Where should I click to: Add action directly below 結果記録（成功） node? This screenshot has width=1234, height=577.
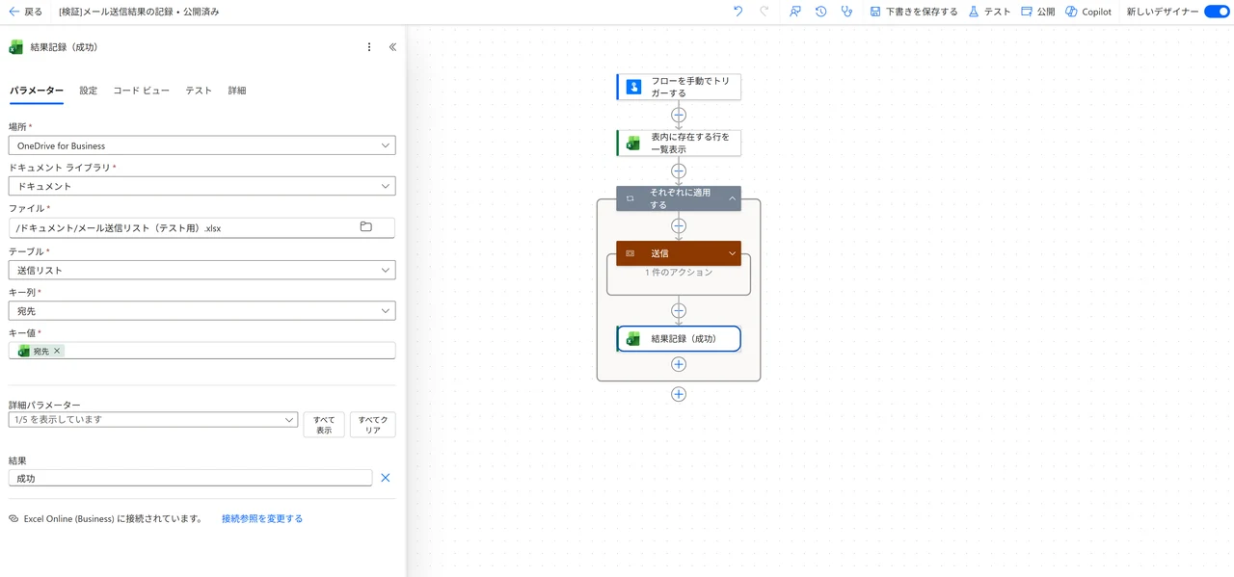[679, 364]
